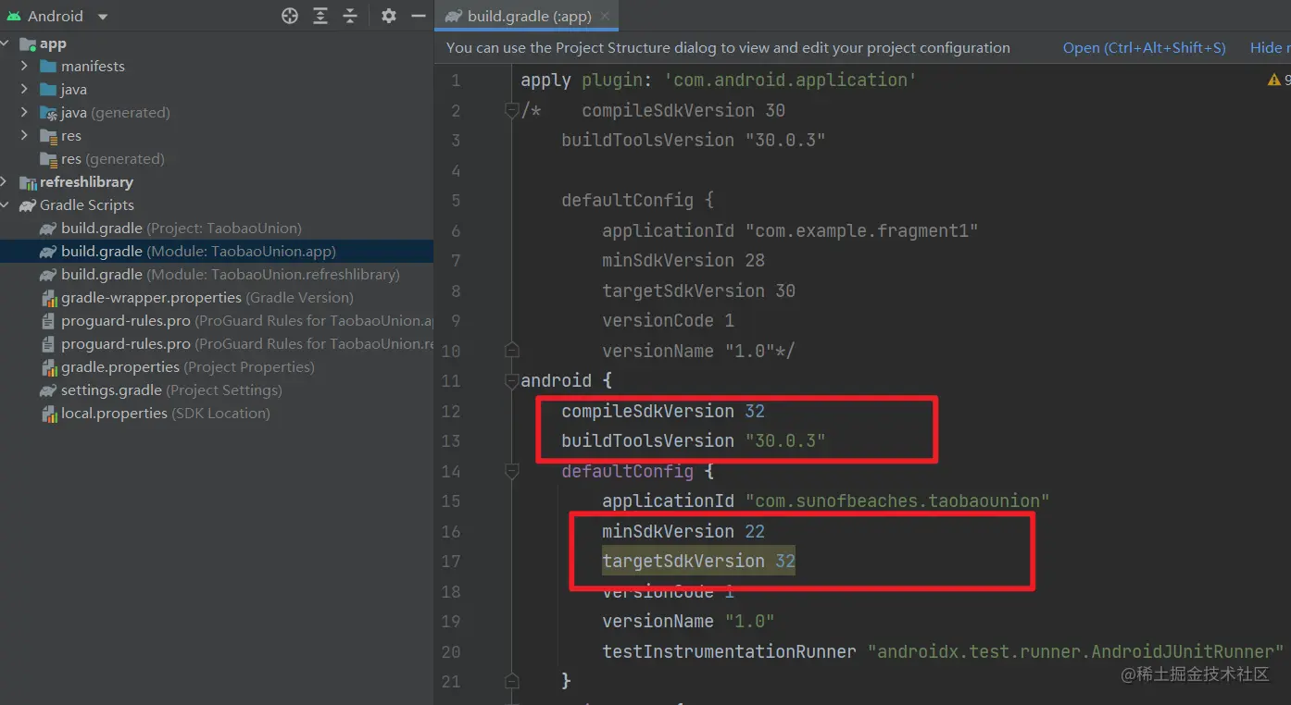Open build.gradle (Module: TaobaoUnion.refreshlibrary)
Viewport: 1291px width, 705px height.
(x=231, y=275)
